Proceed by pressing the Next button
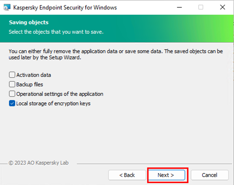This screenshot has width=234, height=185. click(x=166, y=175)
